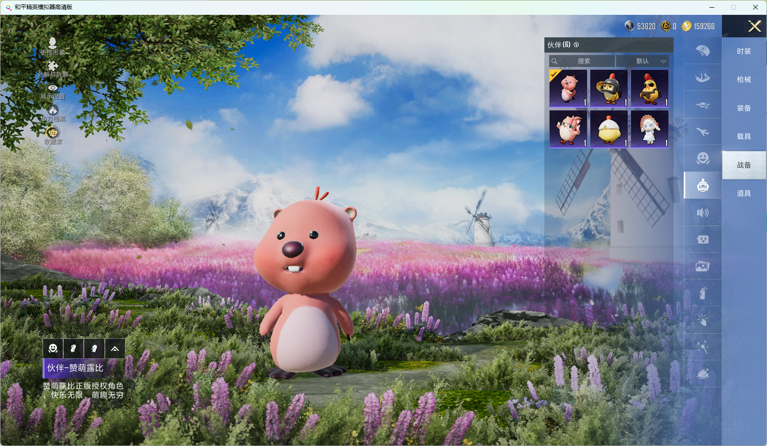Open the parachute category in the sidebar
767x446 pixels.
[x=702, y=51]
